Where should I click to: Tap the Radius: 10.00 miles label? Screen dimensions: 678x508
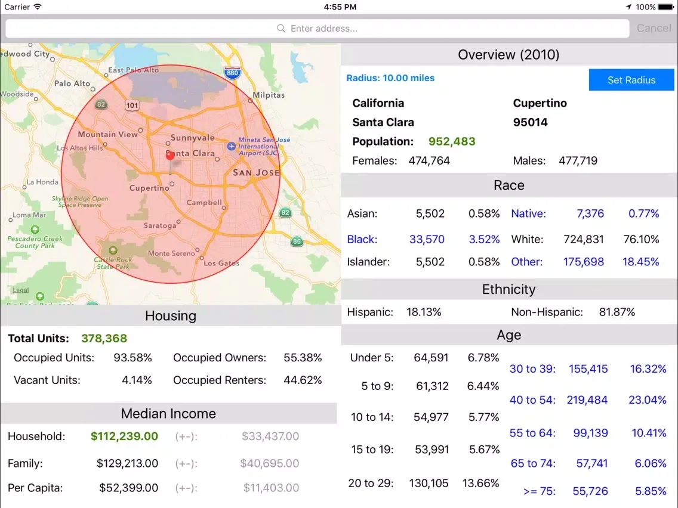pyautogui.click(x=390, y=78)
